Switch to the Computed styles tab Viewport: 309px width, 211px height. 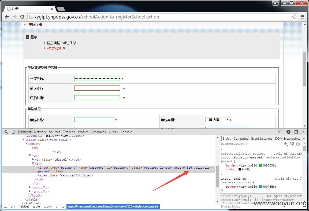coord(241,139)
